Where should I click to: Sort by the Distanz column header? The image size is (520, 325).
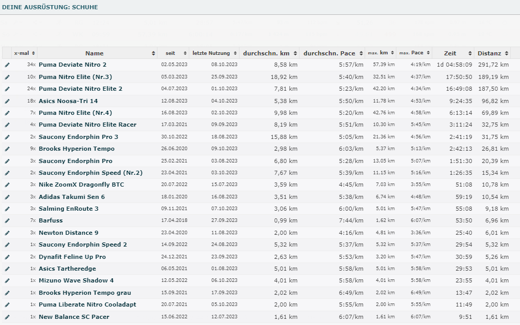[x=489, y=53]
